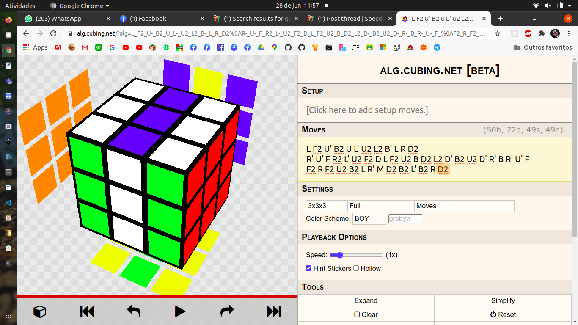Click the Simplify tool button
The height and width of the screenshot is (325, 578).
click(503, 301)
